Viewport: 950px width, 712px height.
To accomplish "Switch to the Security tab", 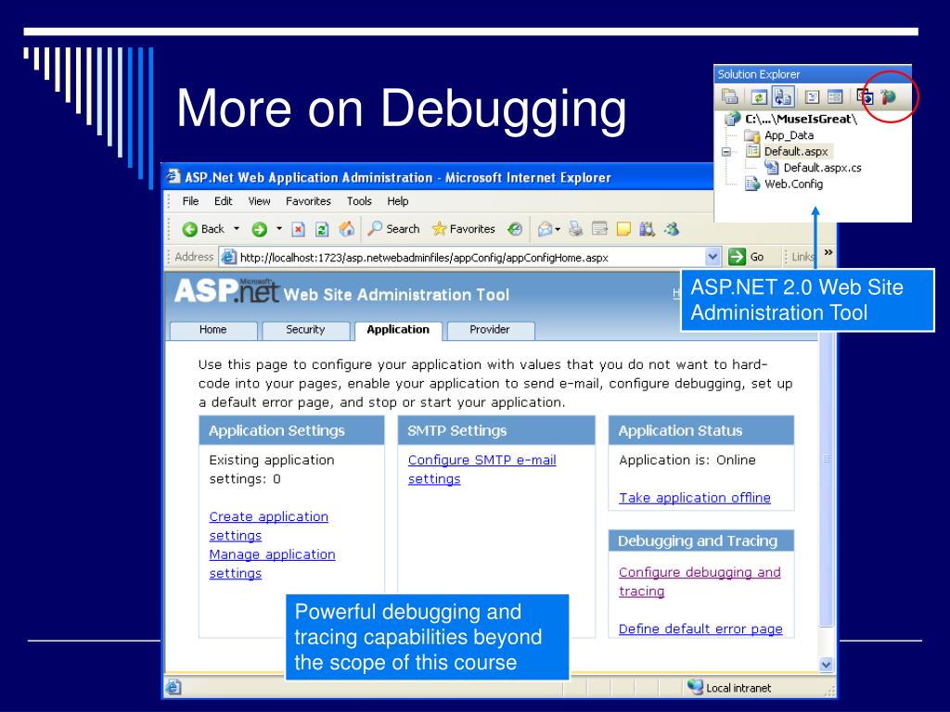I will click(305, 330).
